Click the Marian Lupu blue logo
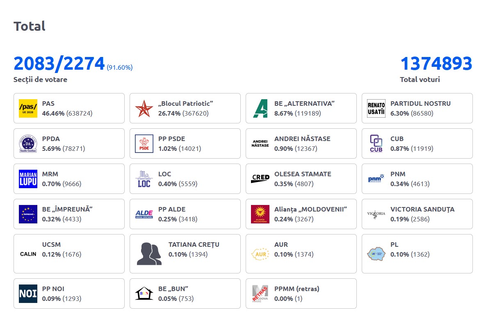 [x=28, y=179]
